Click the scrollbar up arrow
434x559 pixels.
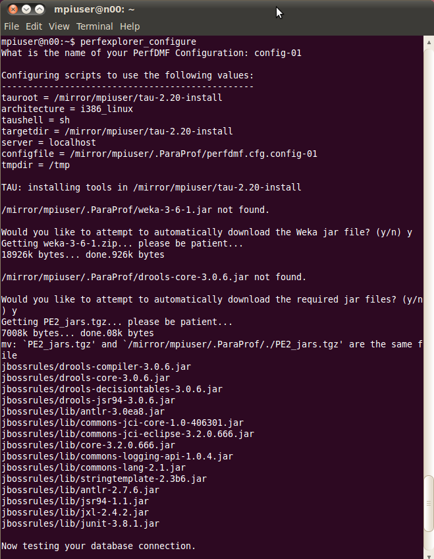(x=429, y=42)
